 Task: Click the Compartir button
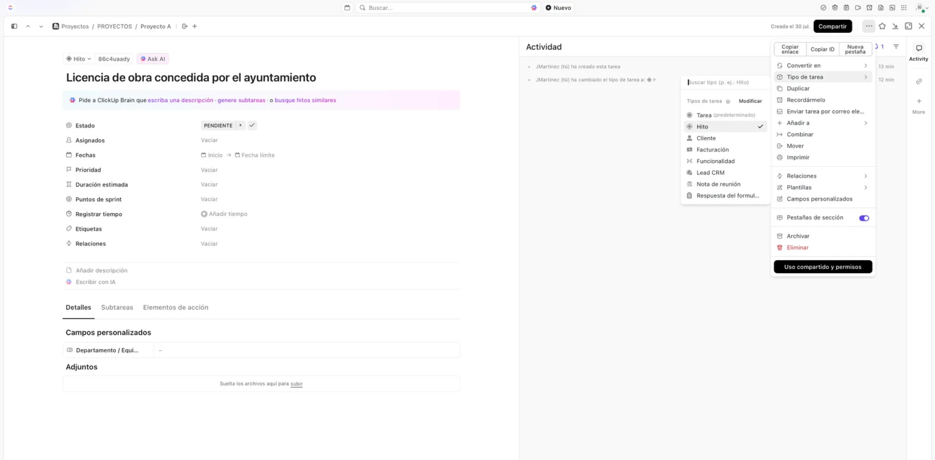[833, 26]
